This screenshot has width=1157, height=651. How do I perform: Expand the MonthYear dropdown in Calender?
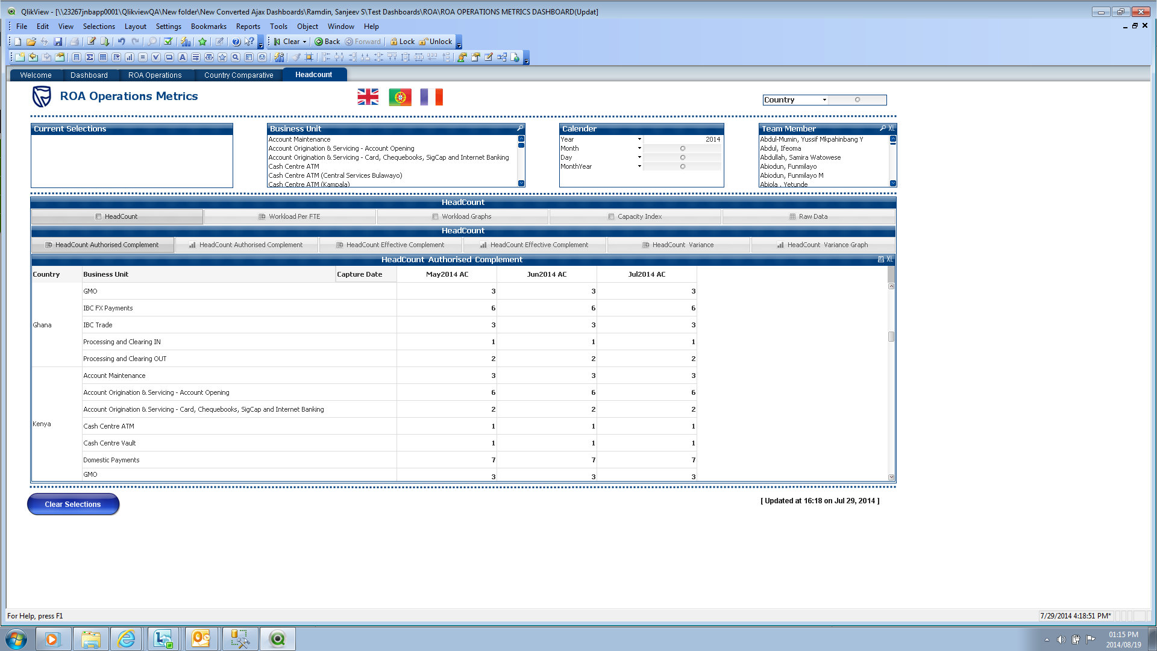click(x=639, y=166)
